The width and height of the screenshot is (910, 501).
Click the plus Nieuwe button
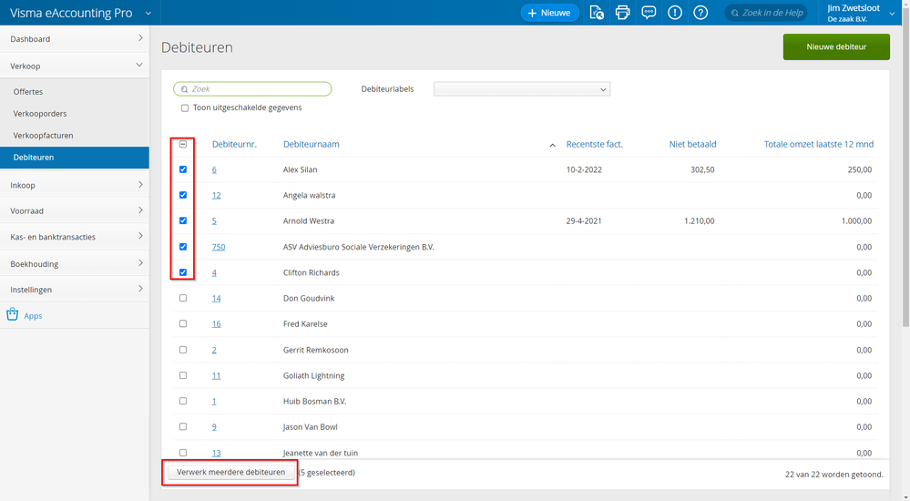(x=549, y=13)
